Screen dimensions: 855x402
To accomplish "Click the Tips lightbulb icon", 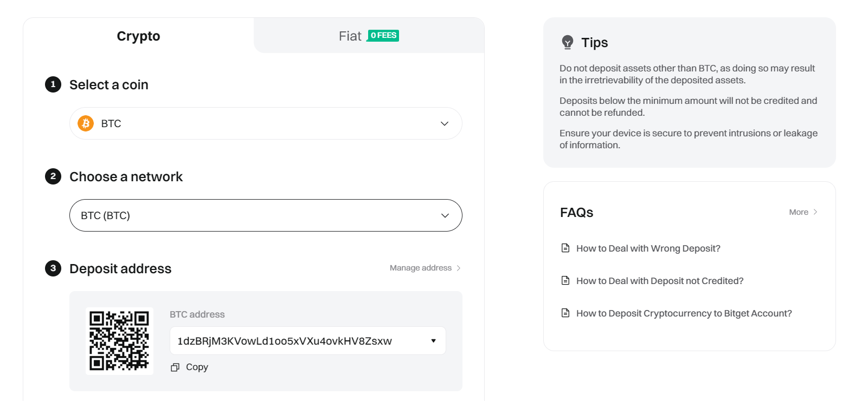I will click(568, 42).
